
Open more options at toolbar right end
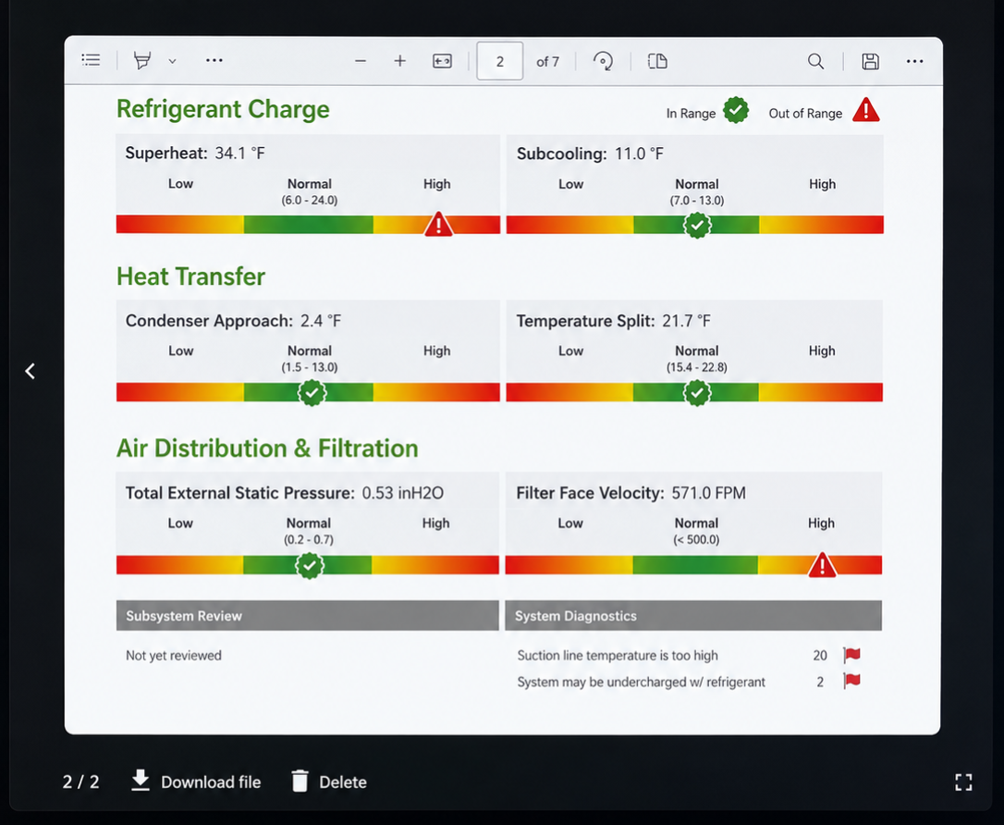click(915, 61)
